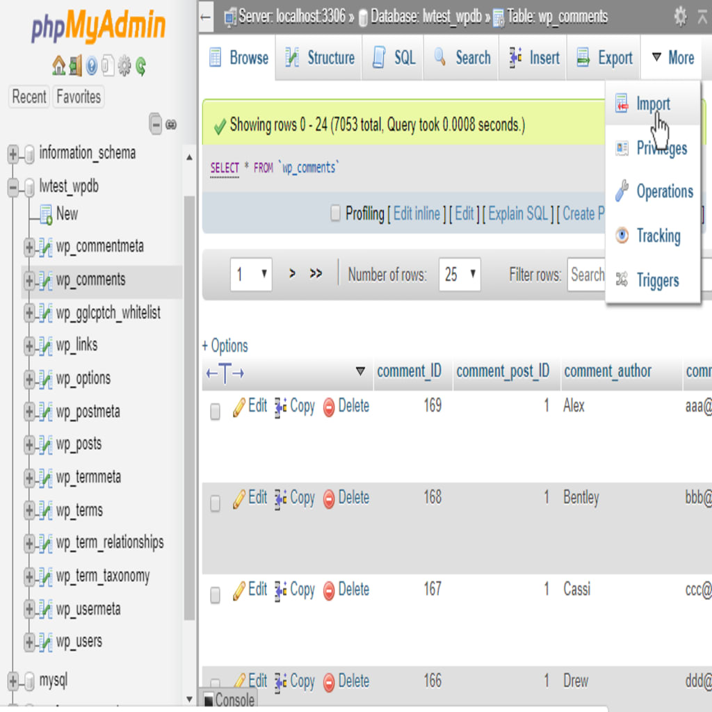Click red Delete icon for row 168

coord(329,499)
